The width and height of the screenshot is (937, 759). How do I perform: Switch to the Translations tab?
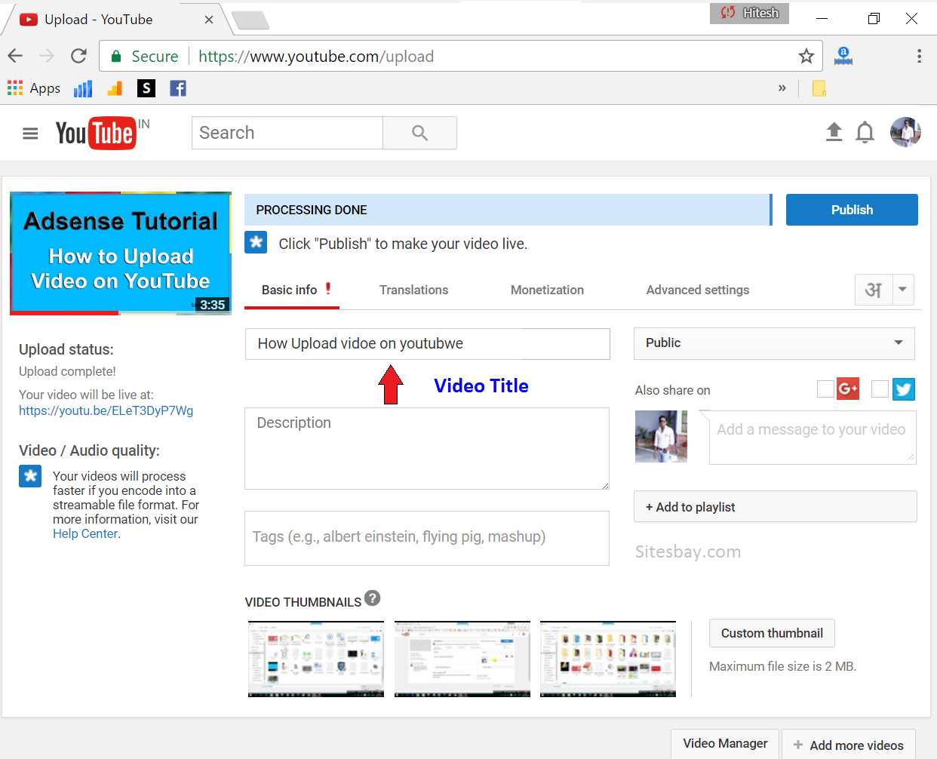click(413, 290)
